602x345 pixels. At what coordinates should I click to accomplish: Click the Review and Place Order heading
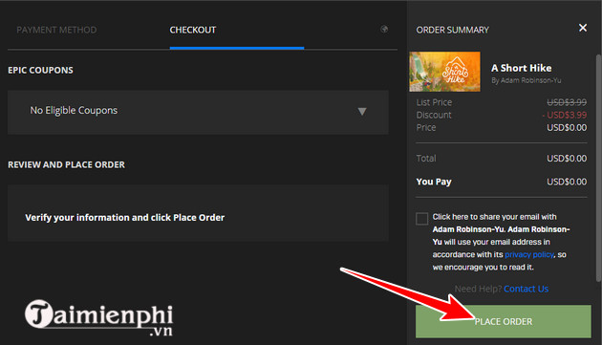coord(67,164)
